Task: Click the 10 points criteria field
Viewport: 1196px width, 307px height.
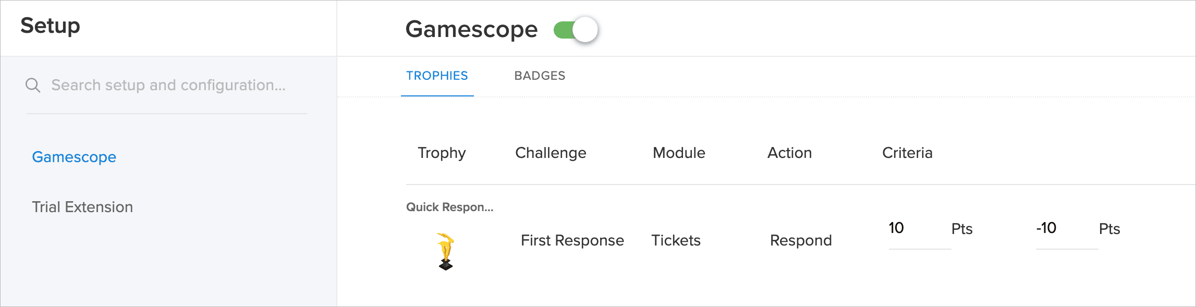Action: pyautogui.click(x=919, y=229)
